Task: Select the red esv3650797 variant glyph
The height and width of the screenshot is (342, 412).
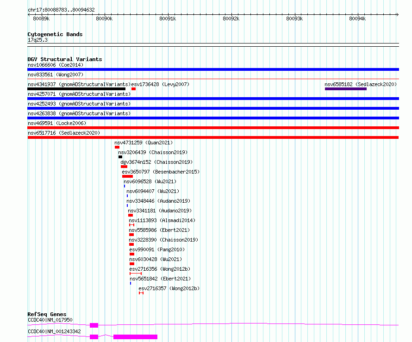Action: tap(127, 176)
